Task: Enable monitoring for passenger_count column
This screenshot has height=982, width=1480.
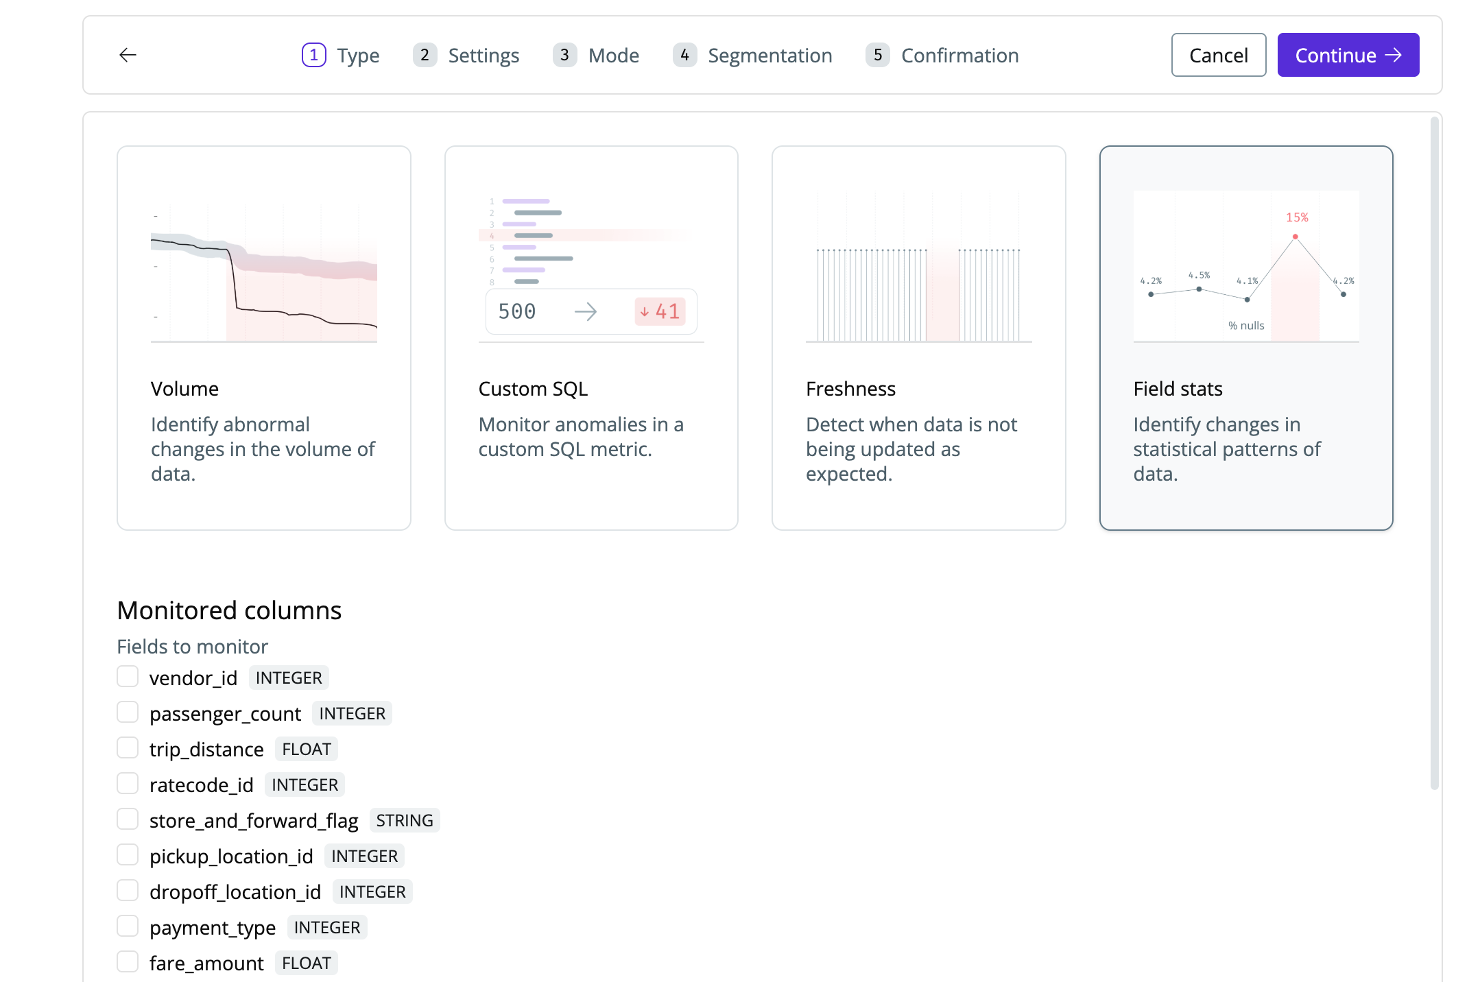Action: coord(128,712)
